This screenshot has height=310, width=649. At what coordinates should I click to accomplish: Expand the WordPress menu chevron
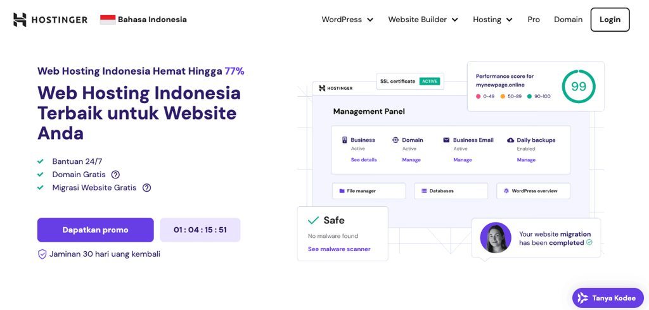pos(370,20)
